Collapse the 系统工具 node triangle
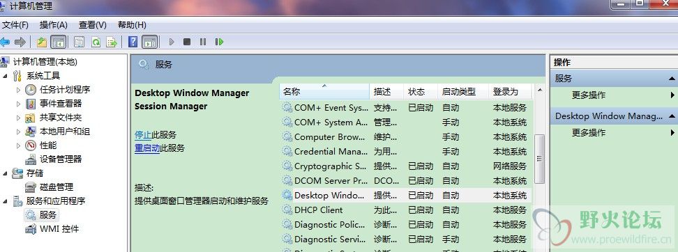678x252 pixels. 5,76
